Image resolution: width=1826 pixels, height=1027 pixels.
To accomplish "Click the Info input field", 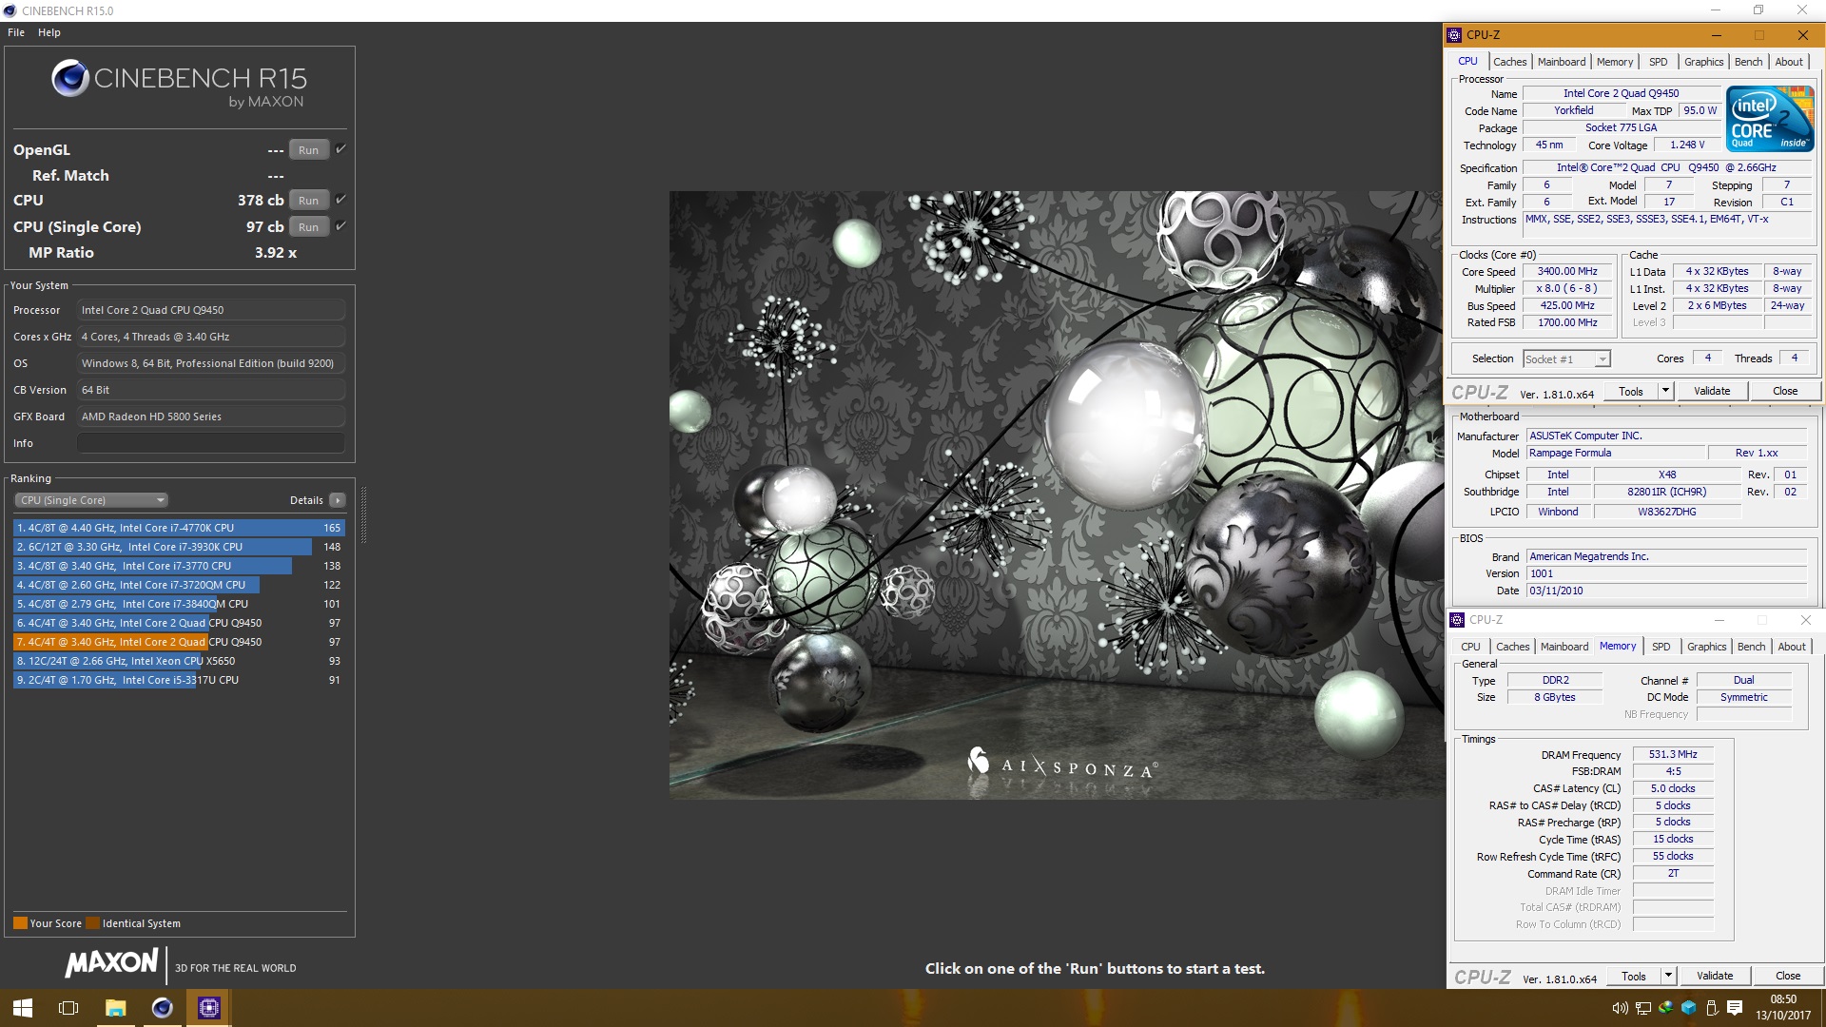I will tap(211, 443).
